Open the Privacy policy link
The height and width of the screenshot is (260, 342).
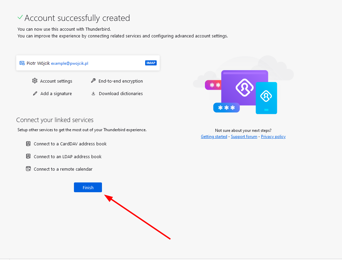pyautogui.click(x=273, y=137)
